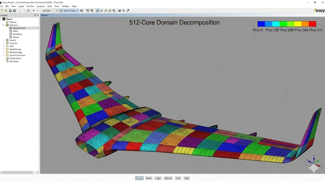Click the Open folder toolbar icon

(6, 11)
